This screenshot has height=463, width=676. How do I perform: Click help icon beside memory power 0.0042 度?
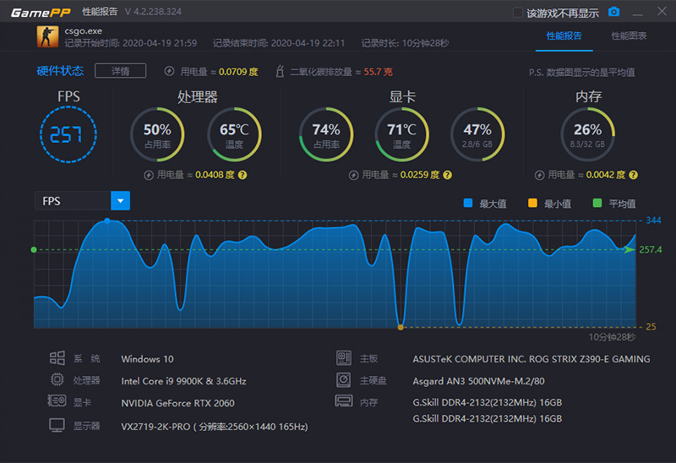(x=633, y=175)
